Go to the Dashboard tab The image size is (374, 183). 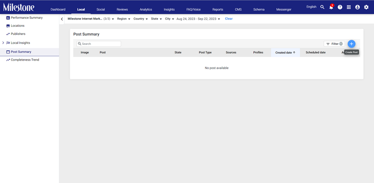58,10
